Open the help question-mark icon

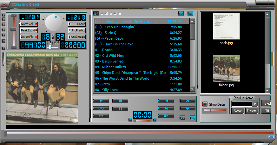coord(190,13)
